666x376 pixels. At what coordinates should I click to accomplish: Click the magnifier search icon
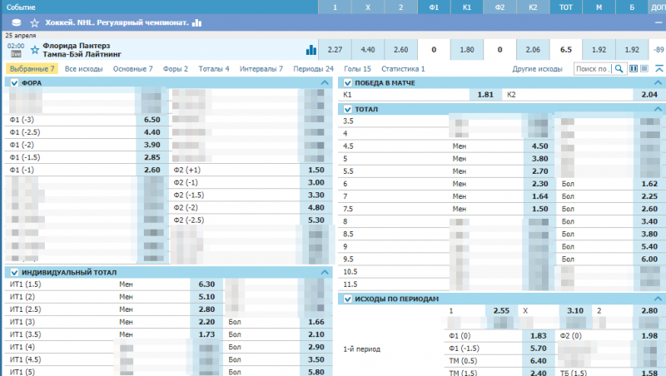619,69
